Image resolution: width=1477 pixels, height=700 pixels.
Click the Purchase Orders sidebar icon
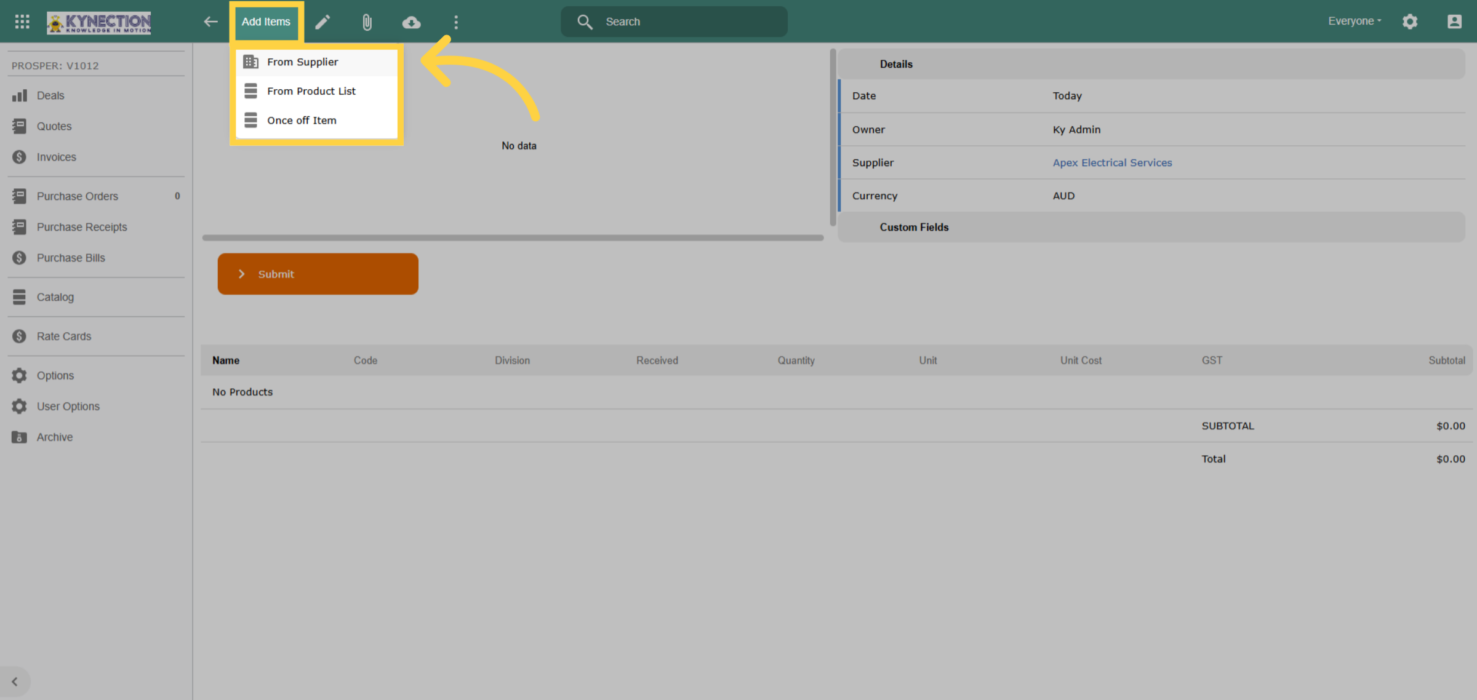tap(20, 196)
